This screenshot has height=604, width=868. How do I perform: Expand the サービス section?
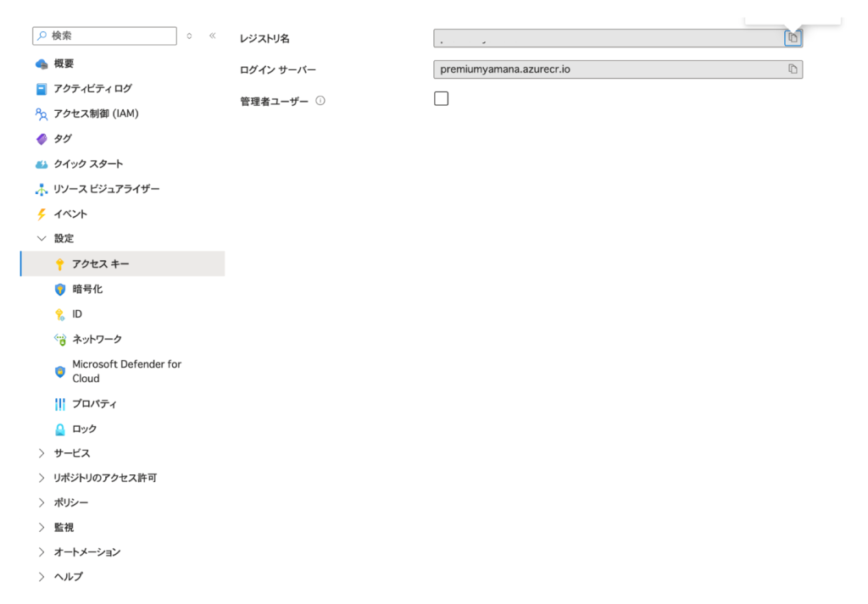point(42,453)
